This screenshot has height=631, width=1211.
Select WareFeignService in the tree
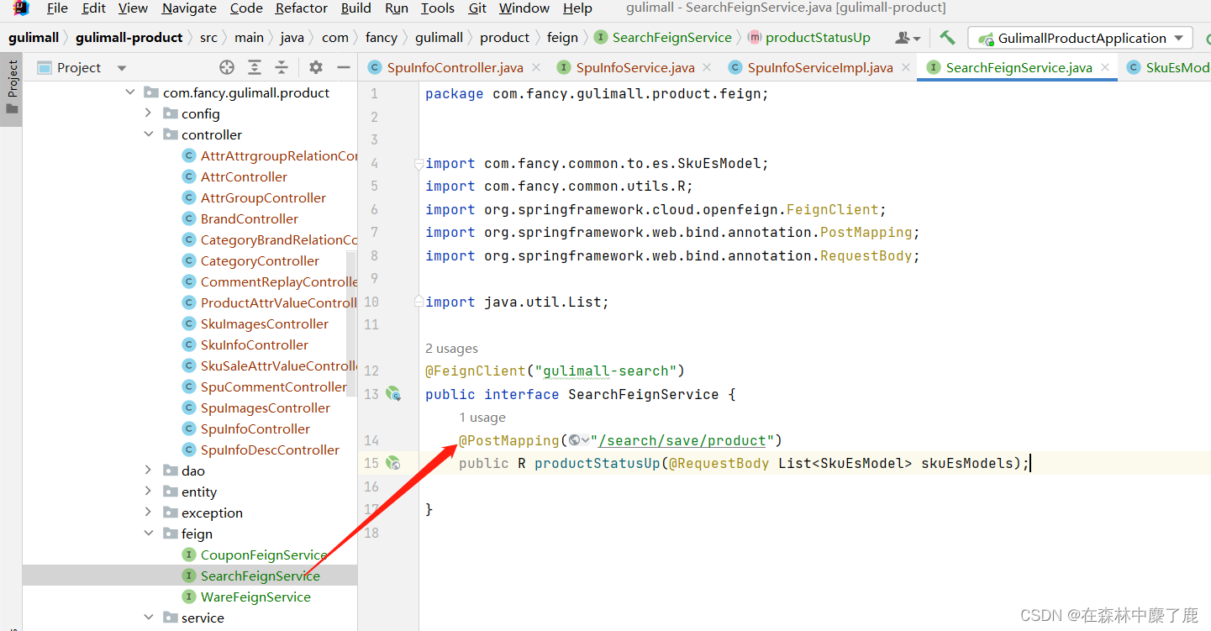pyautogui.click(x=255, y=597)
